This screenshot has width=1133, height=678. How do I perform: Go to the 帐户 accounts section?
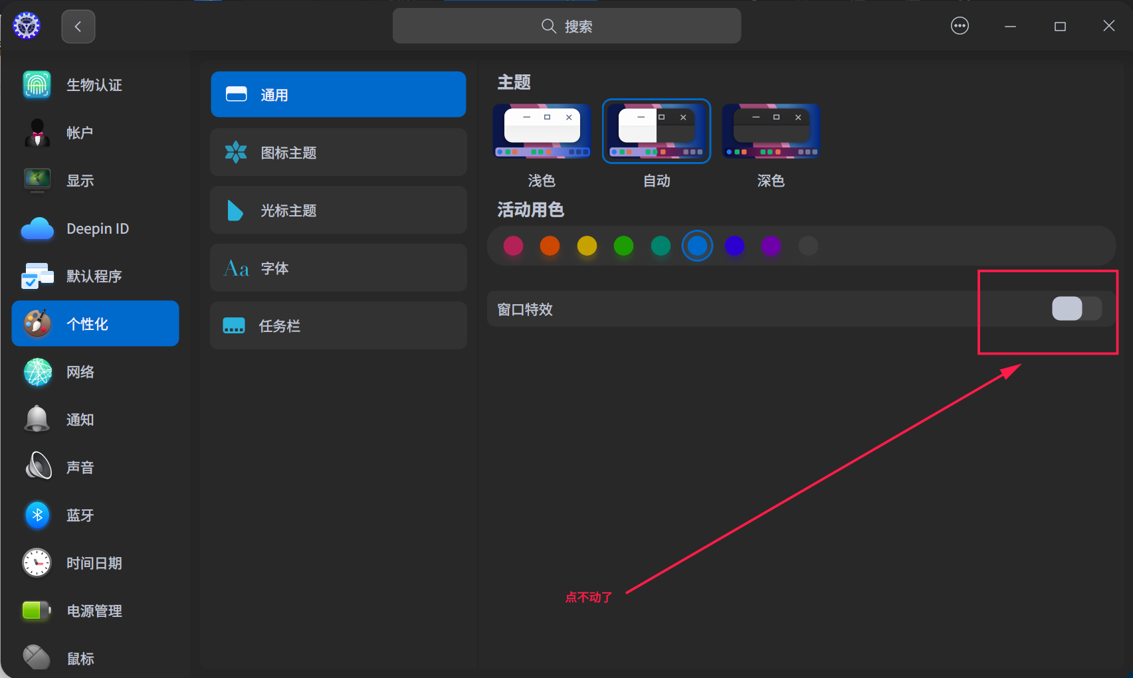point(96,133)
